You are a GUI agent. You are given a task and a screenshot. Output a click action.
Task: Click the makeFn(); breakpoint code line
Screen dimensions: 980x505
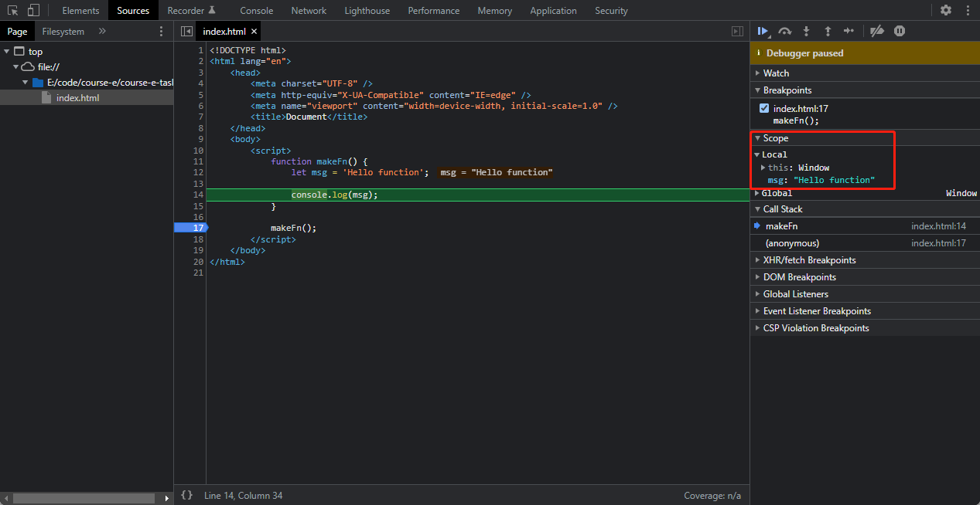pyautogui.click(x=795, y=120)
